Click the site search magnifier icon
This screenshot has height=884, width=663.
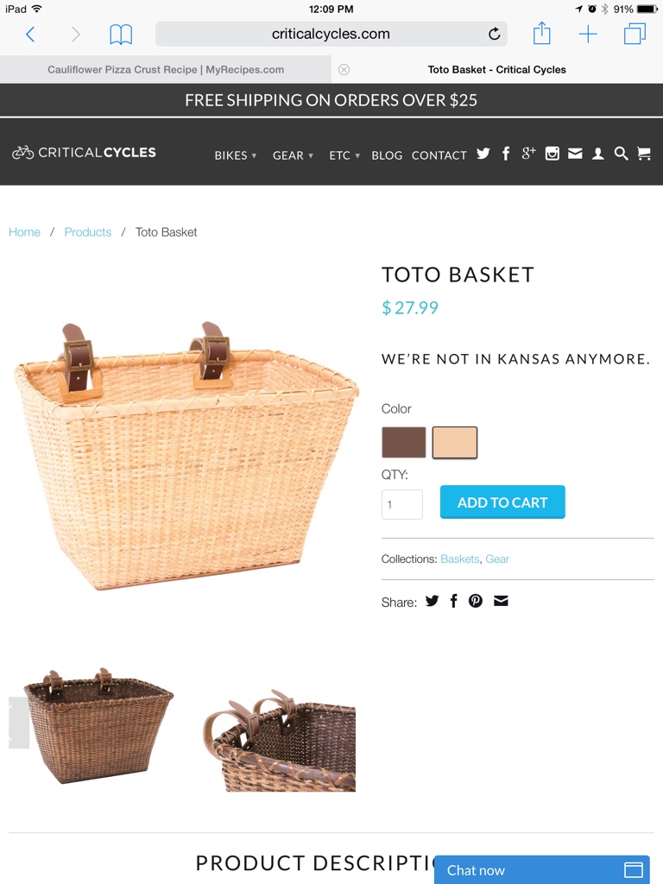(621, 154)
